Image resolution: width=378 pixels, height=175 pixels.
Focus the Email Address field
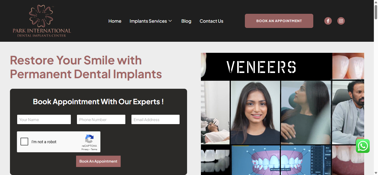click(156, 119)
